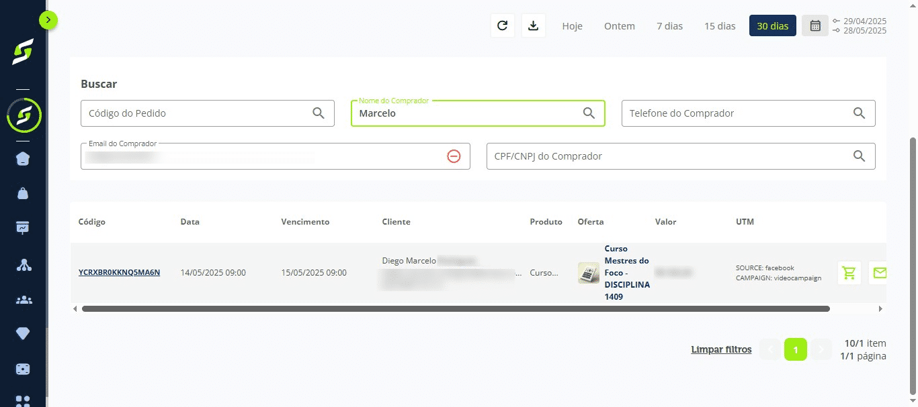918x407 pixels.
Task: Click the horizontal table scrollbar
Action: [456, 309]
